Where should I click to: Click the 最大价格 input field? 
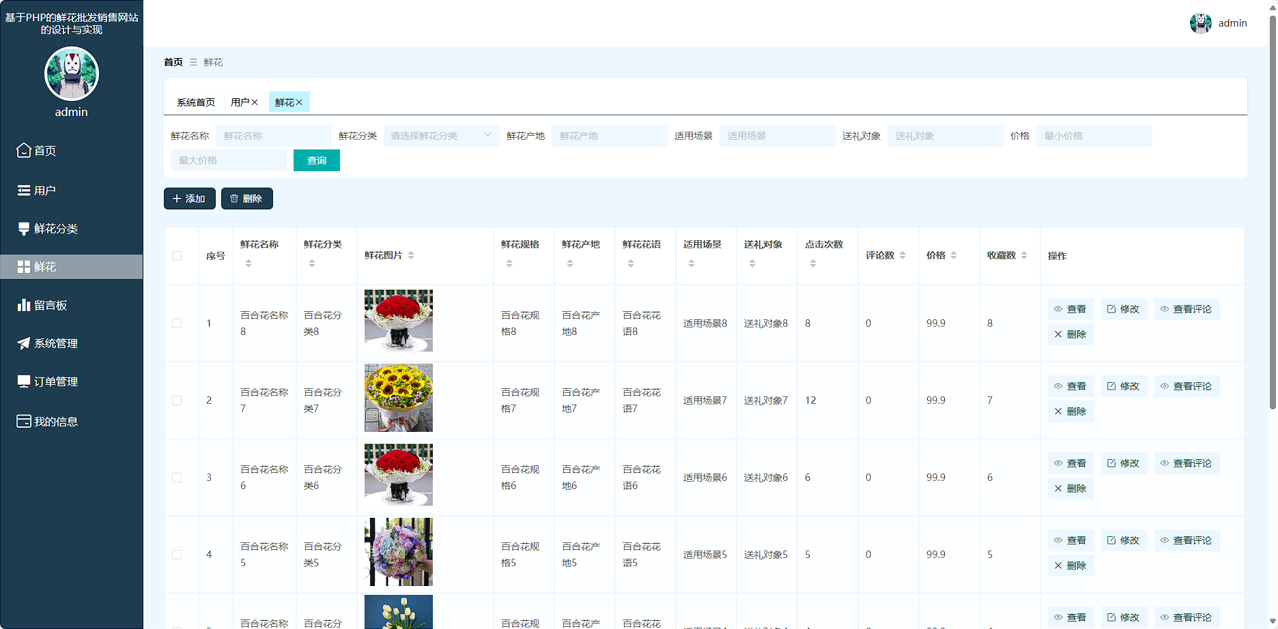coord(229,160)
